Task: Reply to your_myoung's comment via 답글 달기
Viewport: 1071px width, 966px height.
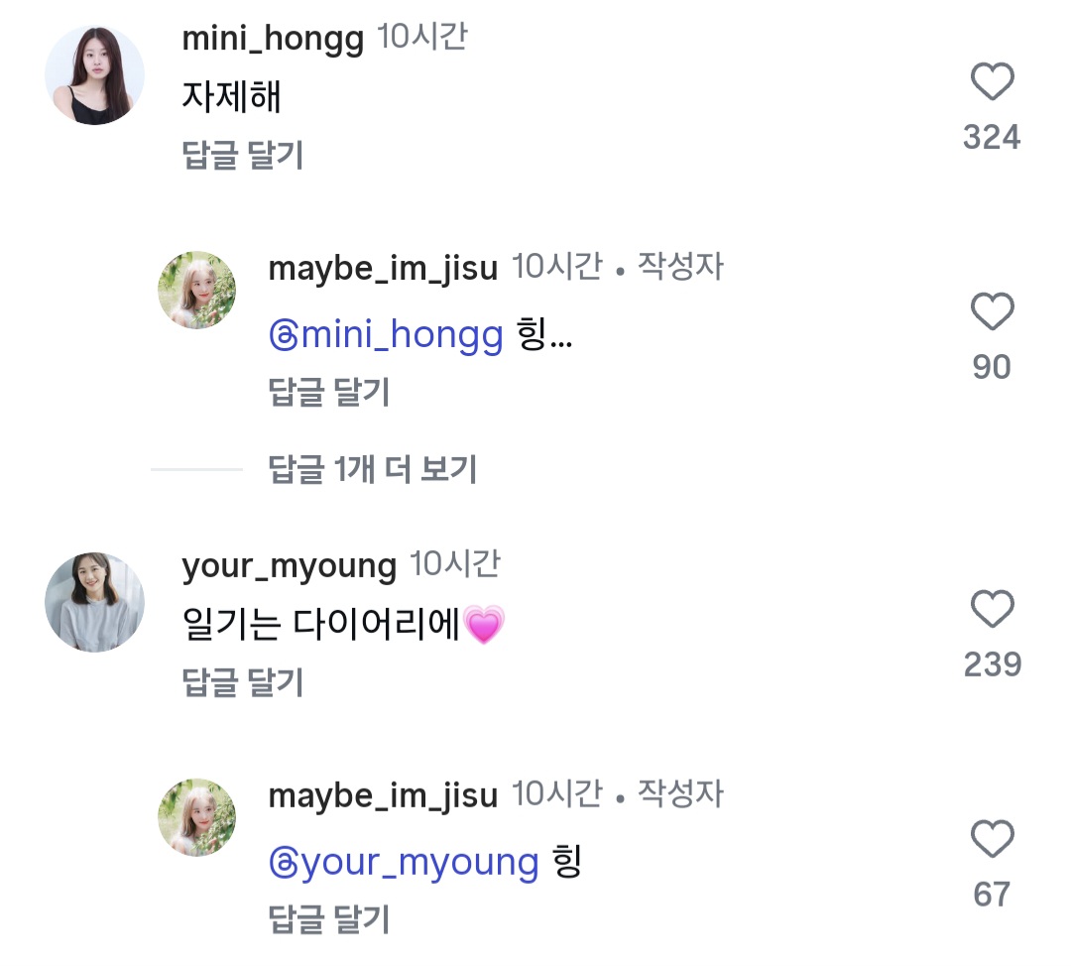Action: pyautogui.click(x=243, y=682)
